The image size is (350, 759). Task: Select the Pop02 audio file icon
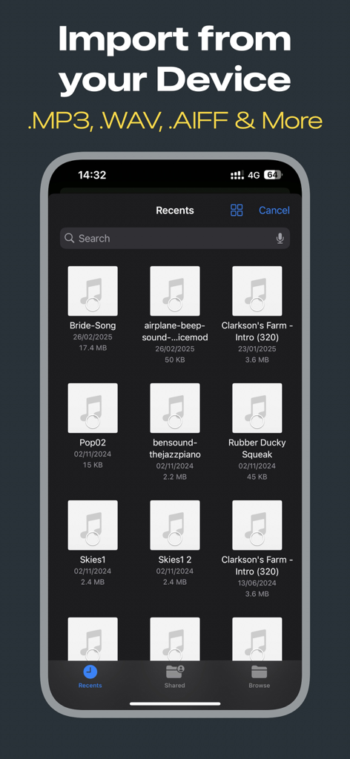(x=93, y=408)
